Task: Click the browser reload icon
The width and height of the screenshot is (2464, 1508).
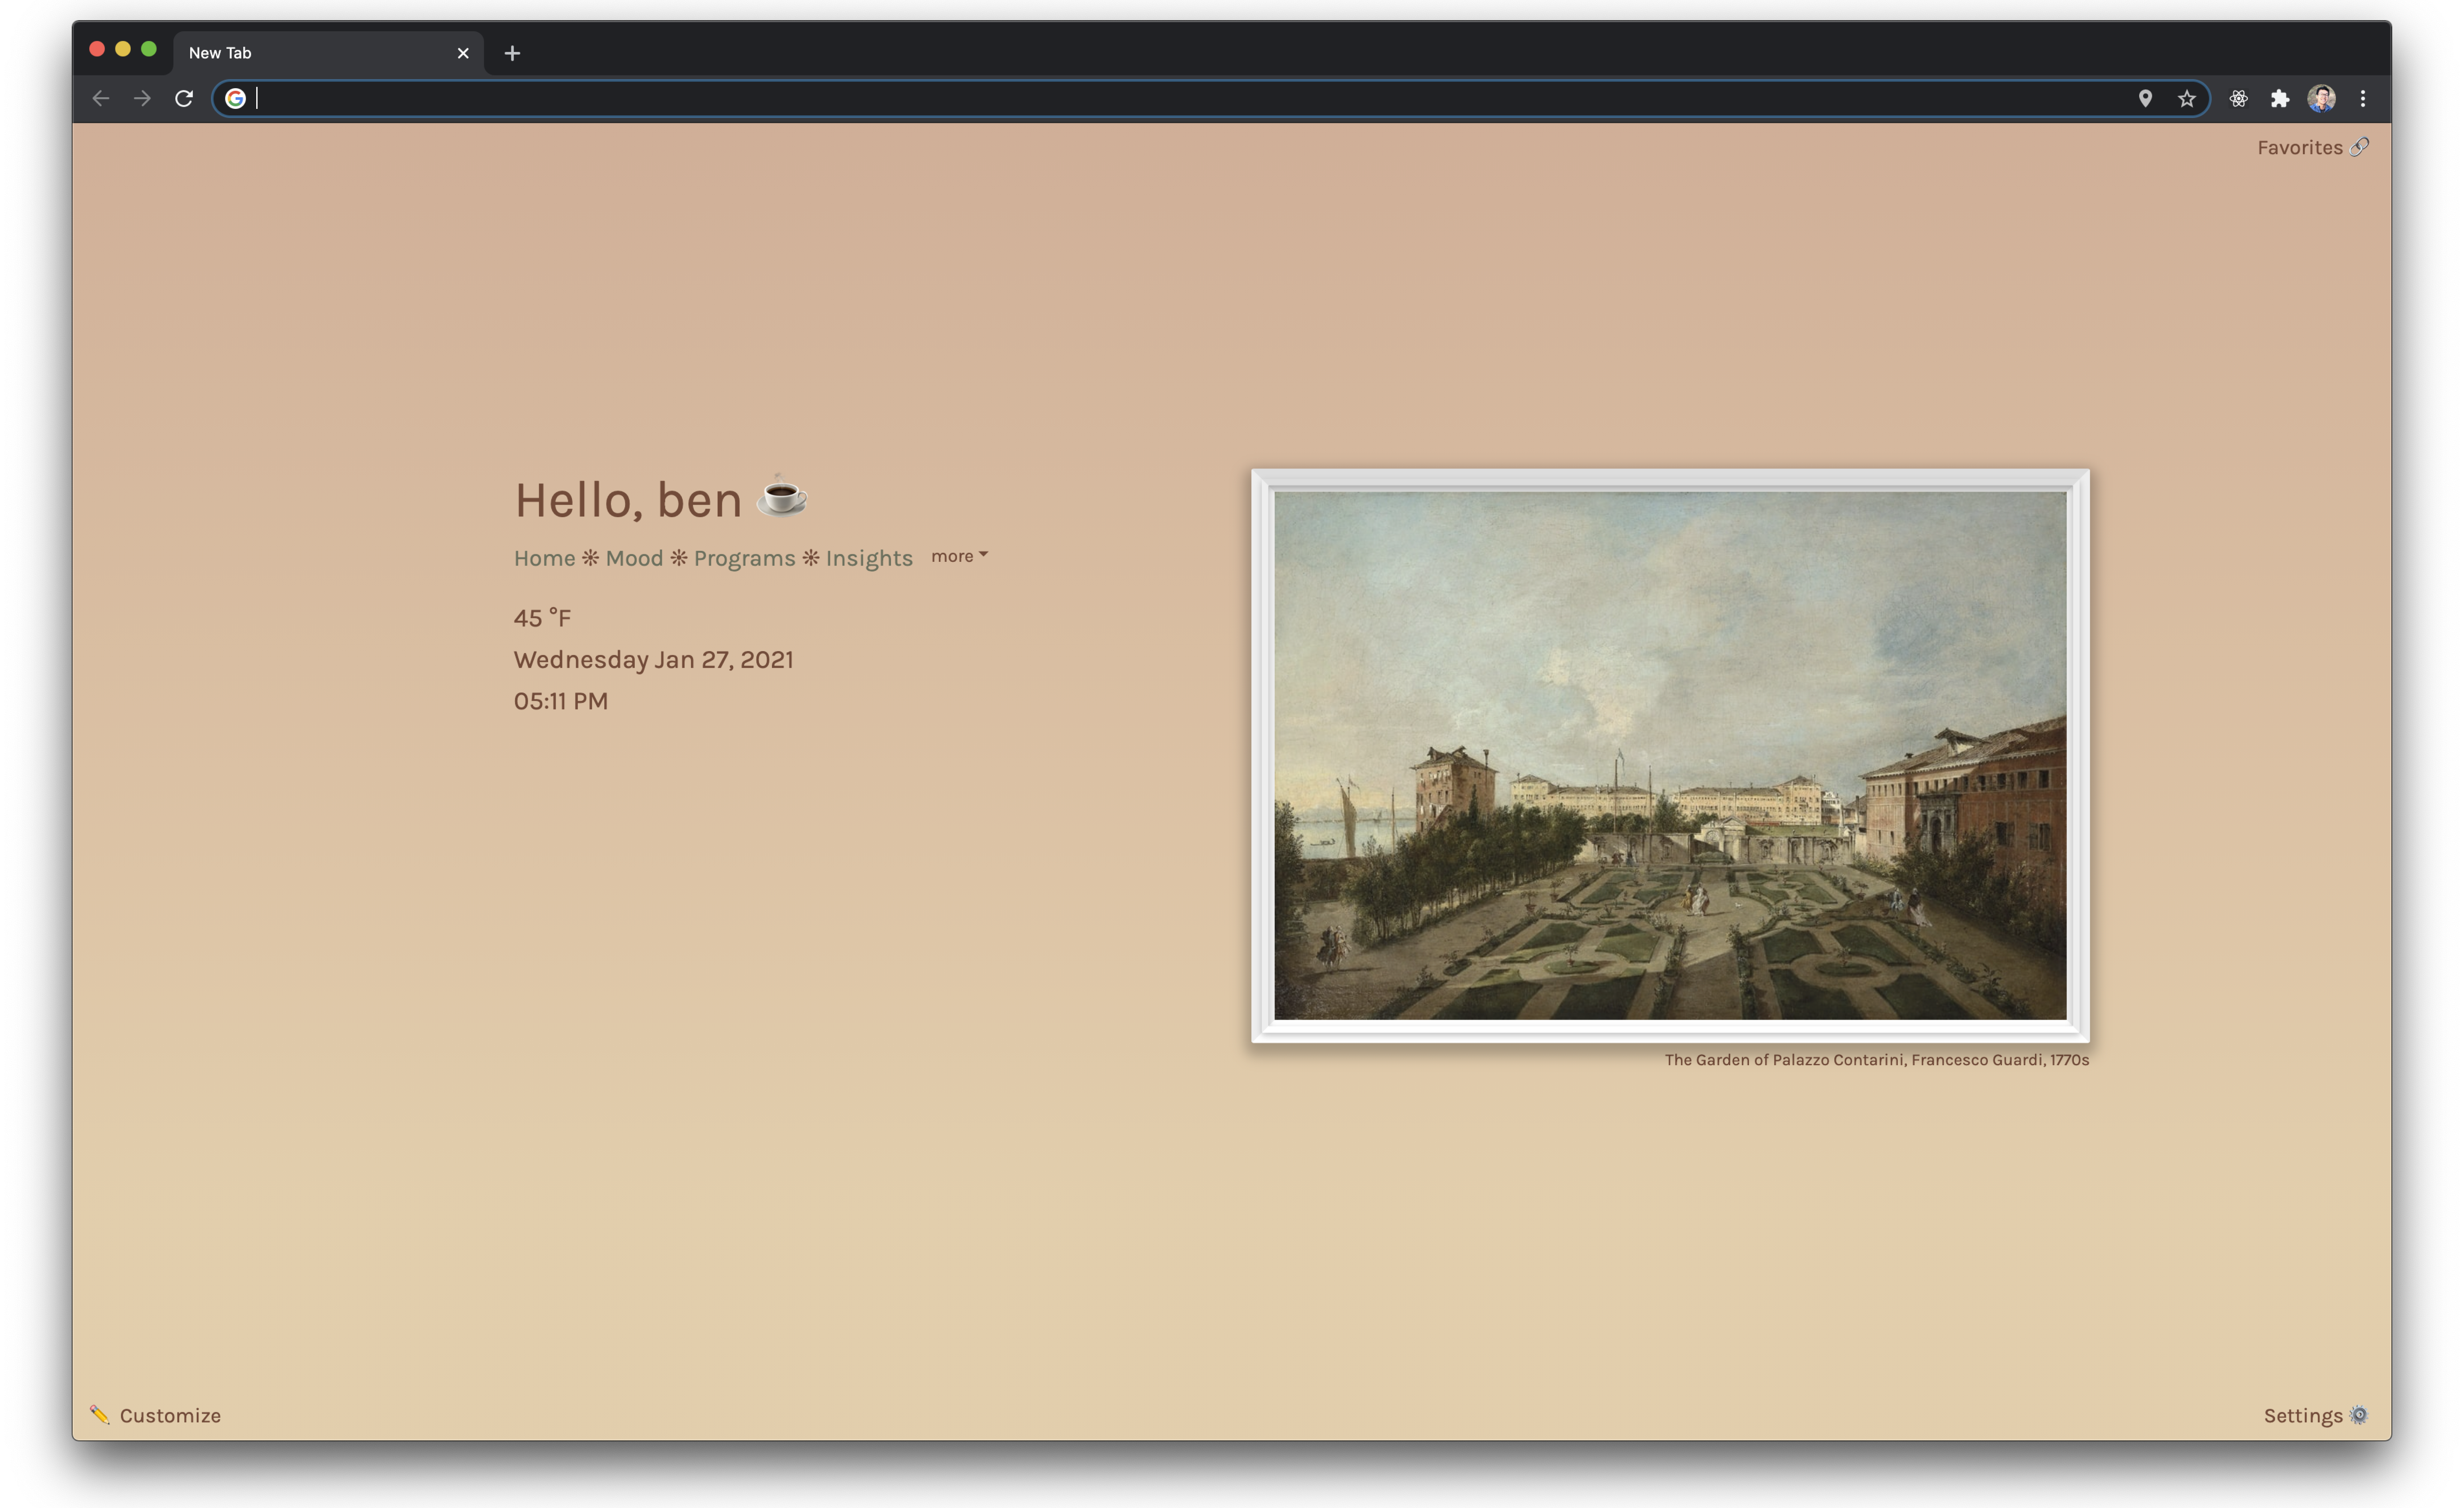Action: click(x=184, y=98)
